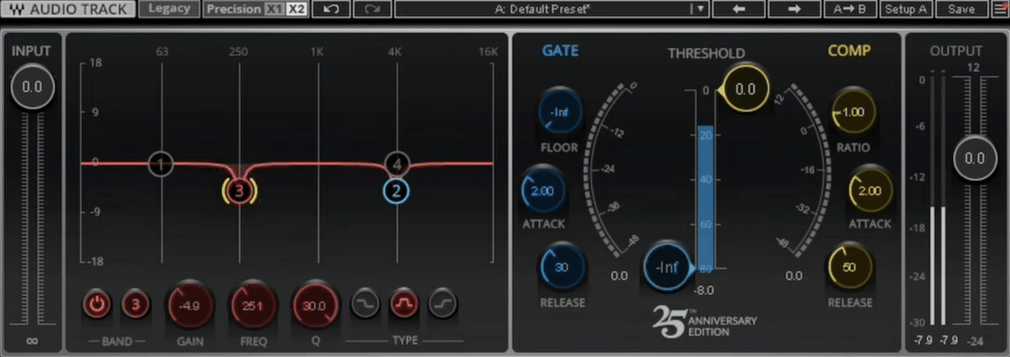The height and width of the screenshot is (357, 1010).
Task: Click the Q knob showing 30.0
Action: [315, 306]
